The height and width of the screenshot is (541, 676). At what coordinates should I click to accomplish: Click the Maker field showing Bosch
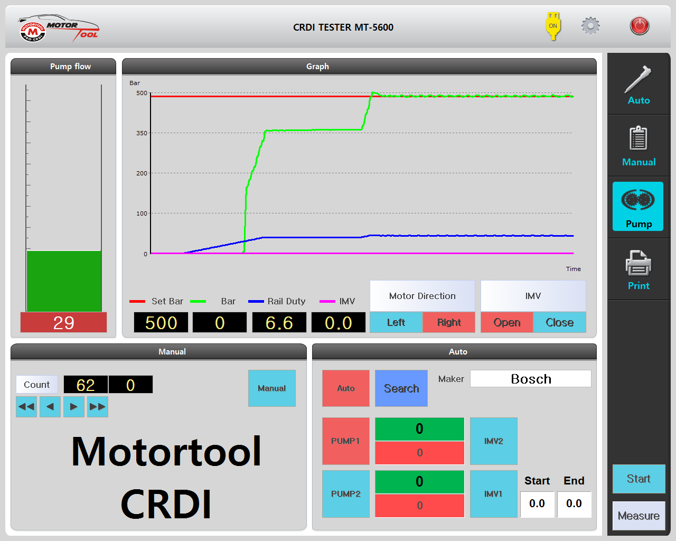click(x=530, y=379)
